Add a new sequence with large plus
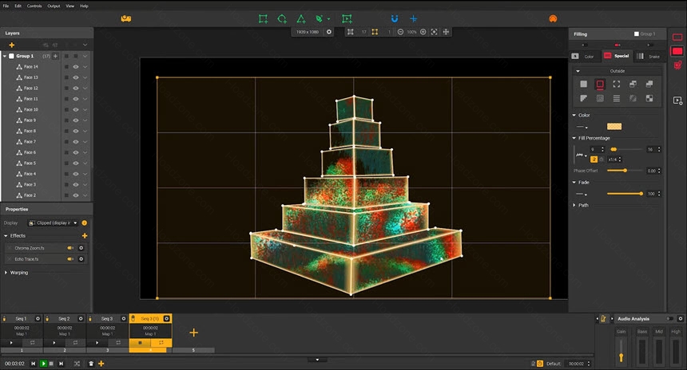Image resolution: width=687 pixels, height=370 pixels. (x=193, y=333)
